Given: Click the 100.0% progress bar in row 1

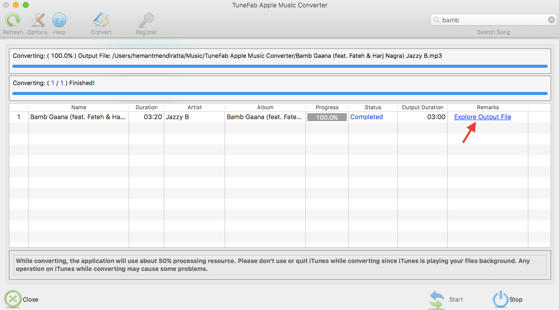Looking at the screenshot, I should (327, 117).
